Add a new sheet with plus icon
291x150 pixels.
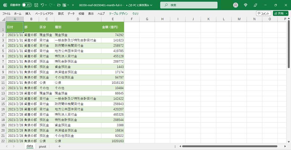(x=59, y=146)
